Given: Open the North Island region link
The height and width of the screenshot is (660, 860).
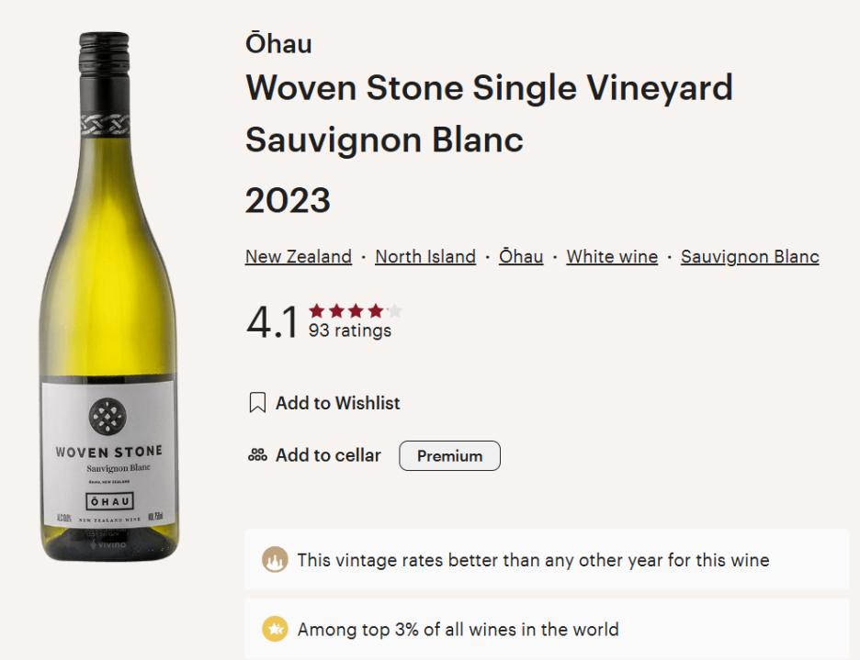Looking at the screenshot, I should 425,256.
